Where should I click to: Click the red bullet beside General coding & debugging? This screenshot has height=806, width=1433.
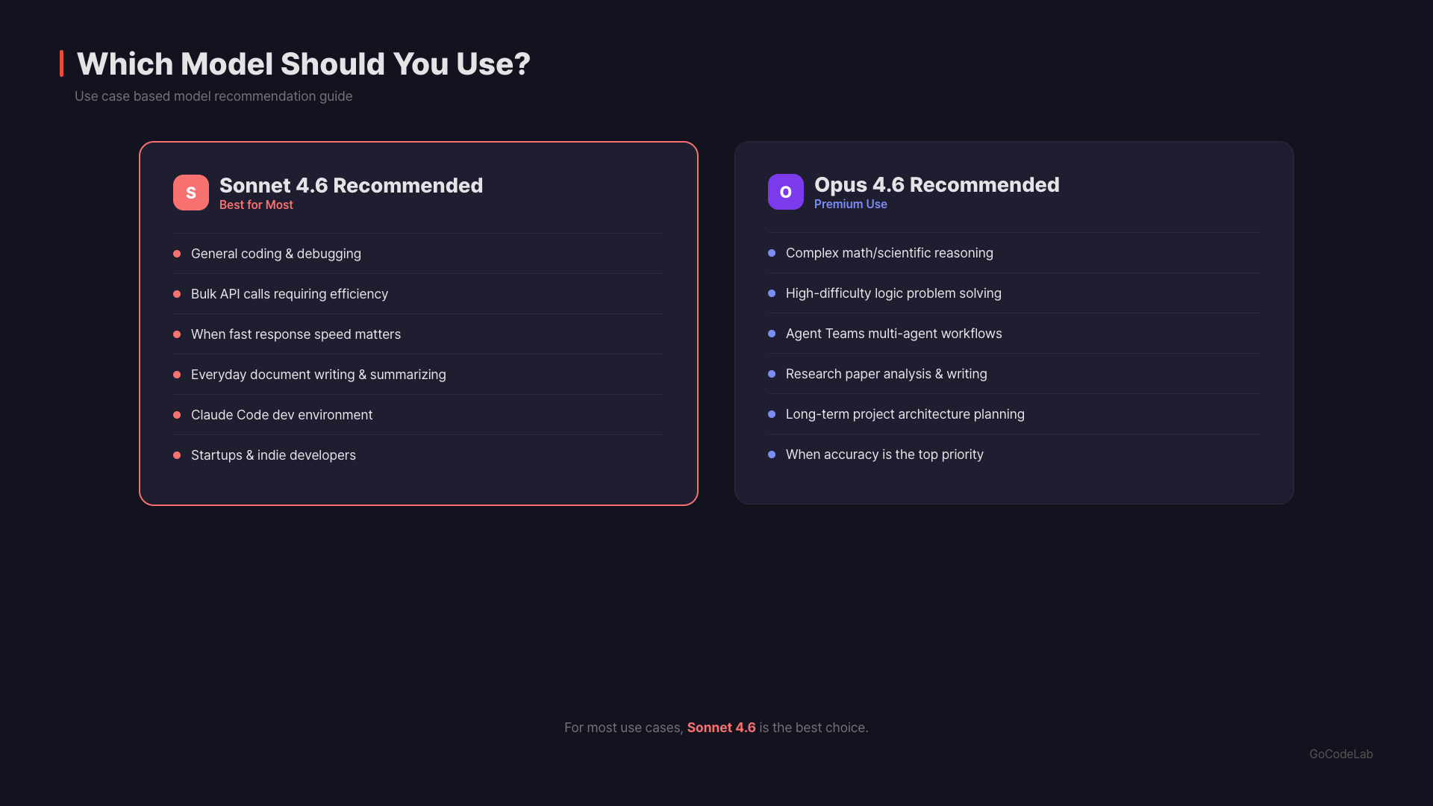coord(177,254)
